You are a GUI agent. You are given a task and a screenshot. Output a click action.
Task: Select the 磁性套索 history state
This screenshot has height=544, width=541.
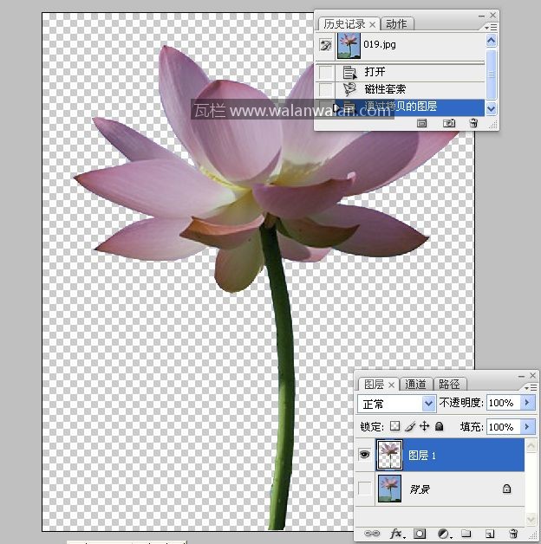(385, 89)
